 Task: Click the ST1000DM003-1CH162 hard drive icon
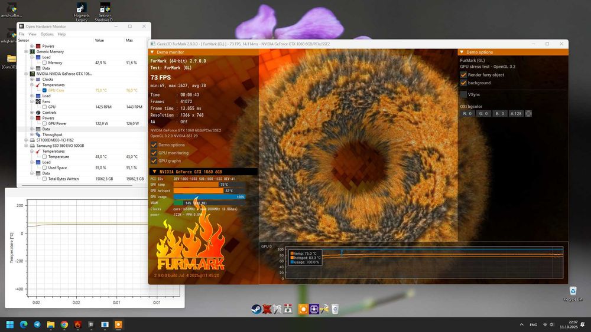pos(33,140)
